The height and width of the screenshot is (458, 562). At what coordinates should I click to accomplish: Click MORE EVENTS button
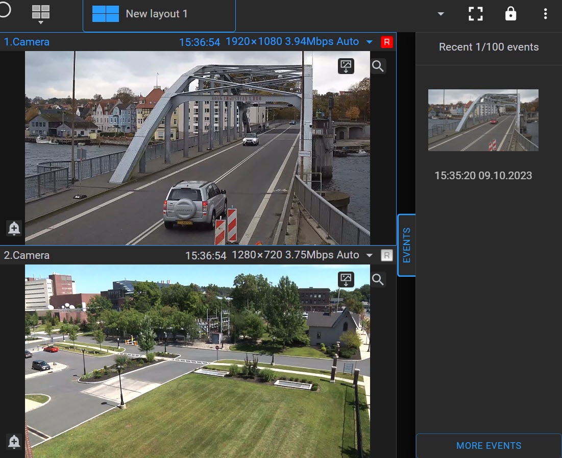[488, 445]
